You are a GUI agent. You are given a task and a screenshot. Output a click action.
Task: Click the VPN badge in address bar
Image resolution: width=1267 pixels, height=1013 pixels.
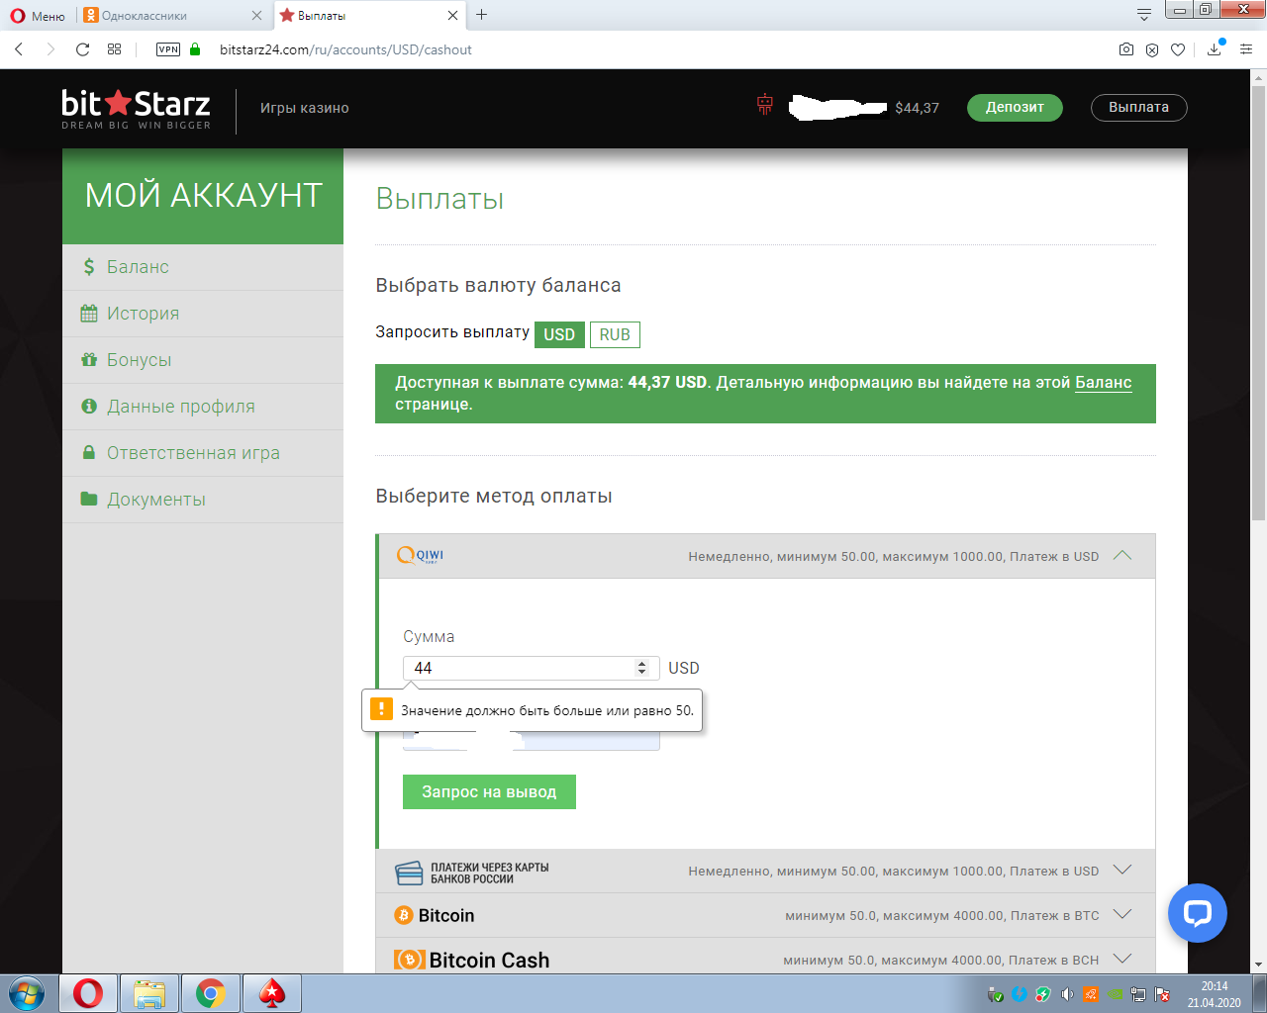(x=168, y=49)
